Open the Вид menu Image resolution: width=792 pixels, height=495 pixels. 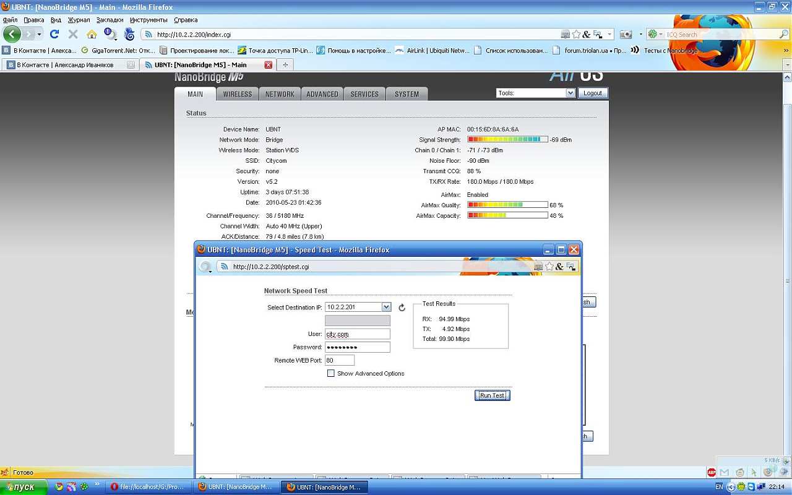(x=56, y=20)
